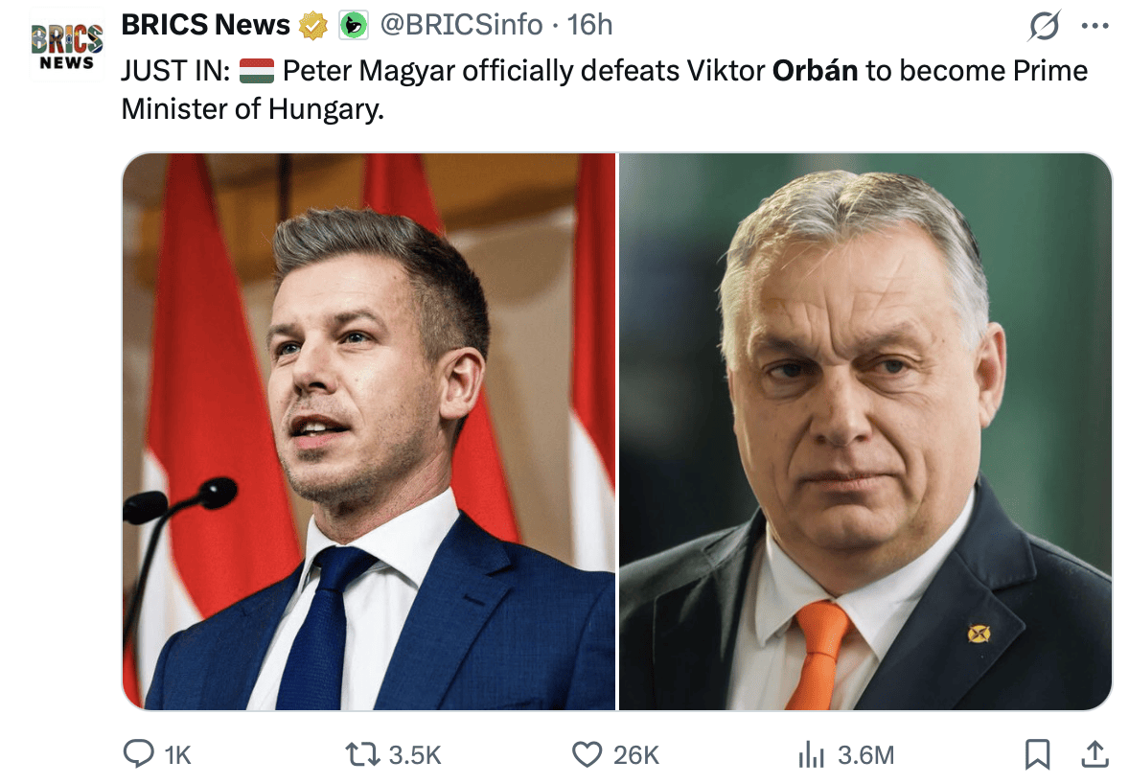Like the tweet using the heart icon
Image resolution: width=1129 pixels, height=784 pixels.
coord(589,755)
